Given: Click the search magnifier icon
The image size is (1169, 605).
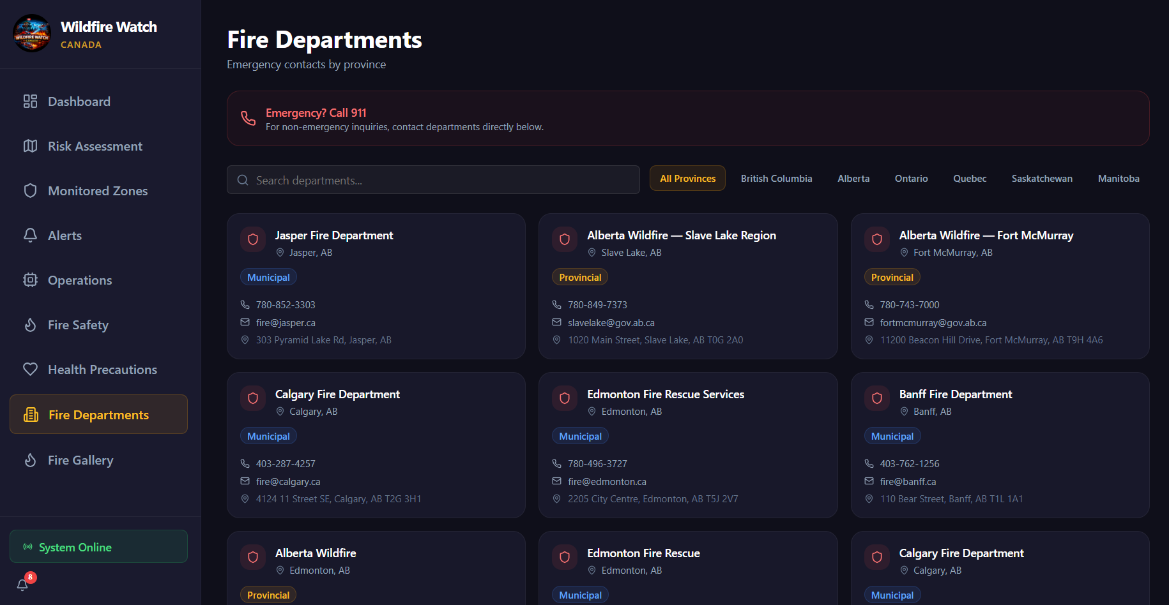Looking at the screenshot, I should [x=243, y=181].
